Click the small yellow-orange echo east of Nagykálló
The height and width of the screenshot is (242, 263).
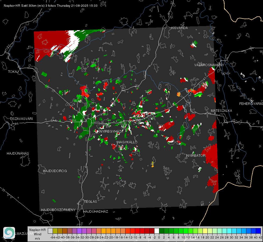153,164
